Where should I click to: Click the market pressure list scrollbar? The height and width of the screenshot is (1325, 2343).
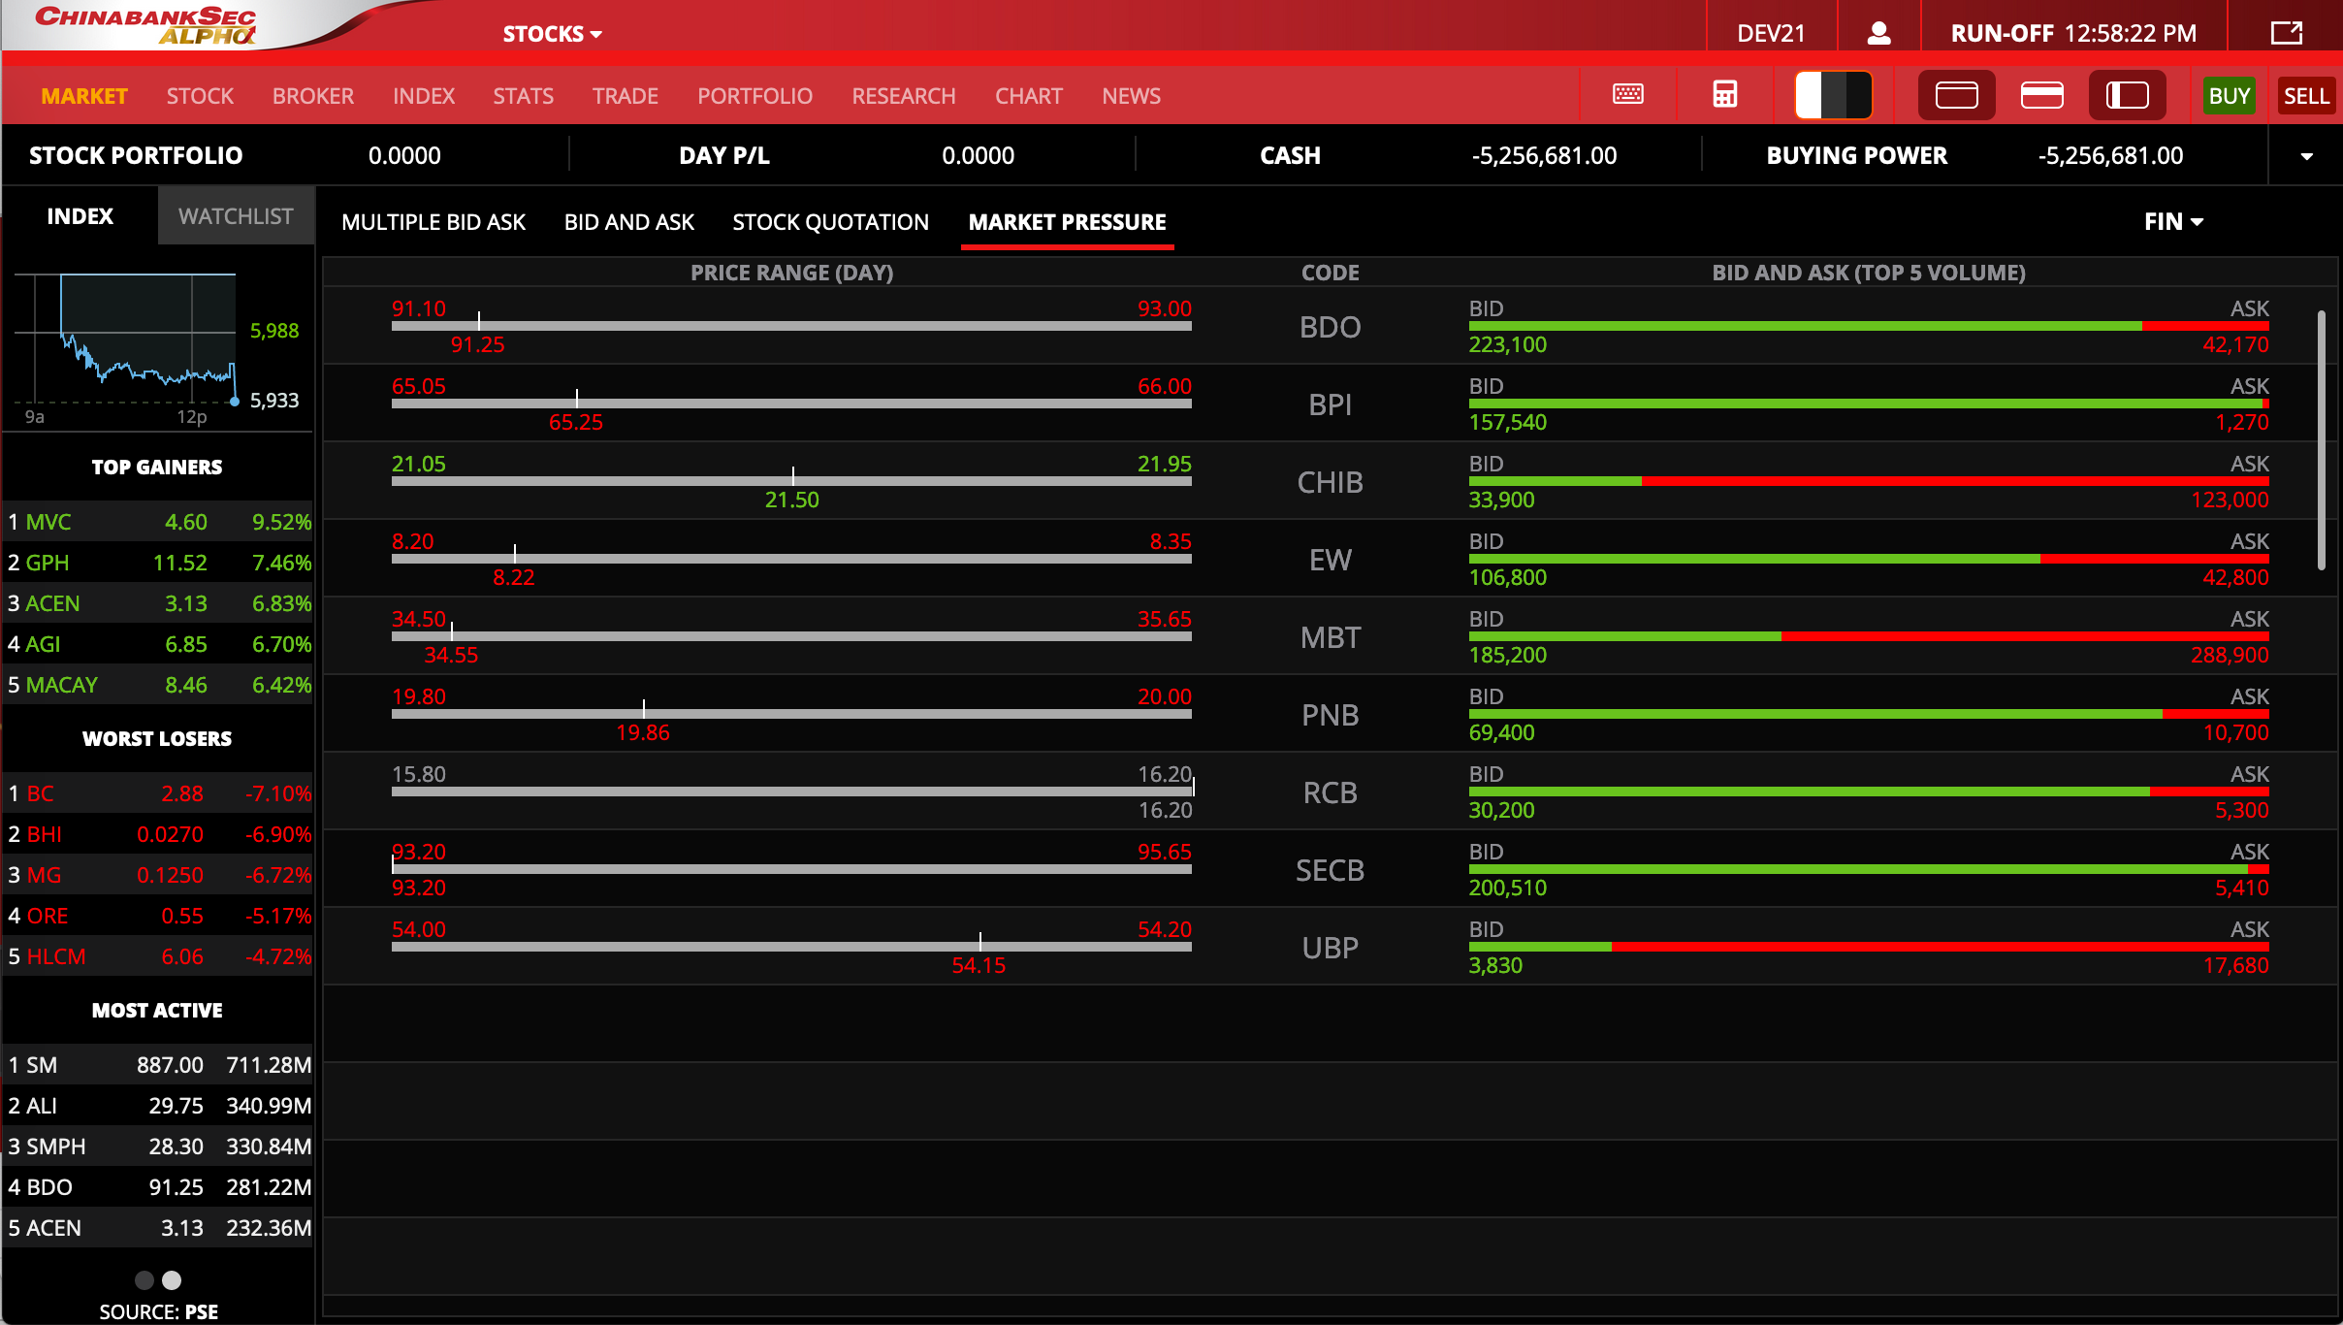tap(2322, 440)
